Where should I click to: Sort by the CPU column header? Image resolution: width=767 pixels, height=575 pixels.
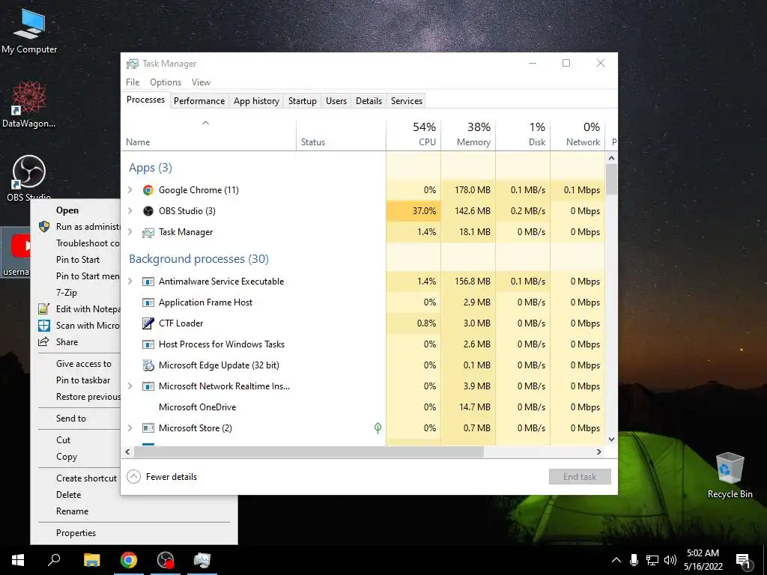[x=413, y=135]
